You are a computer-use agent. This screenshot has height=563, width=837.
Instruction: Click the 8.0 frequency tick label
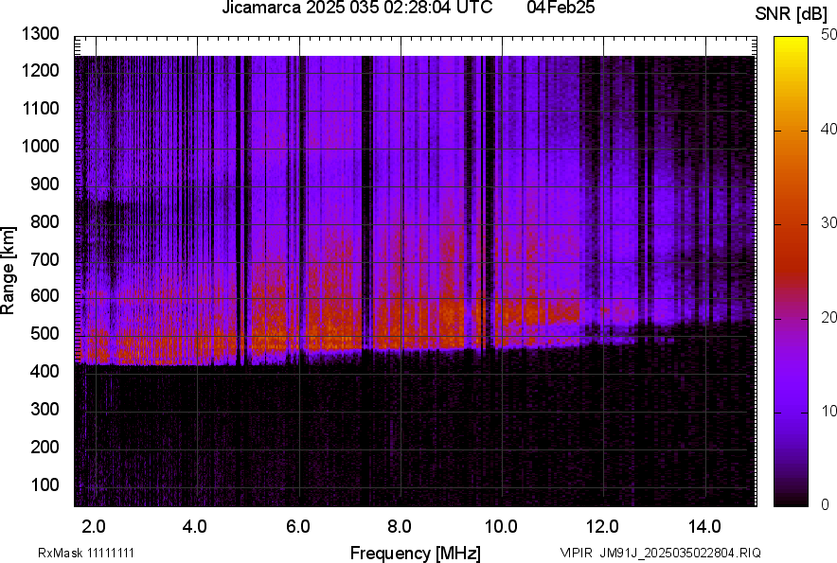coord(400,525)
